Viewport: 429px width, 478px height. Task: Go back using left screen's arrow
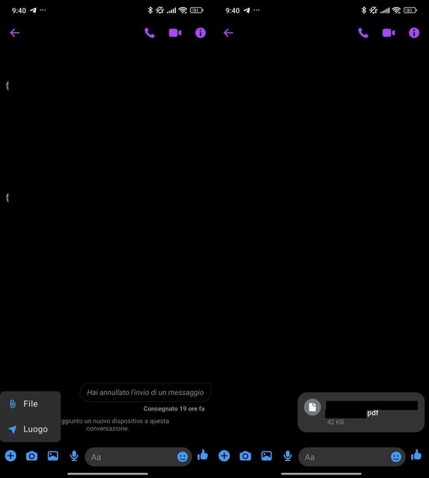click(15, 33)
